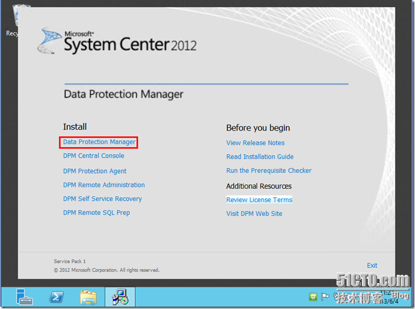The width and height of the screenshot is (415, 309).
Task: Select DPM setup taskbar icon
Action: click(120, 297)
